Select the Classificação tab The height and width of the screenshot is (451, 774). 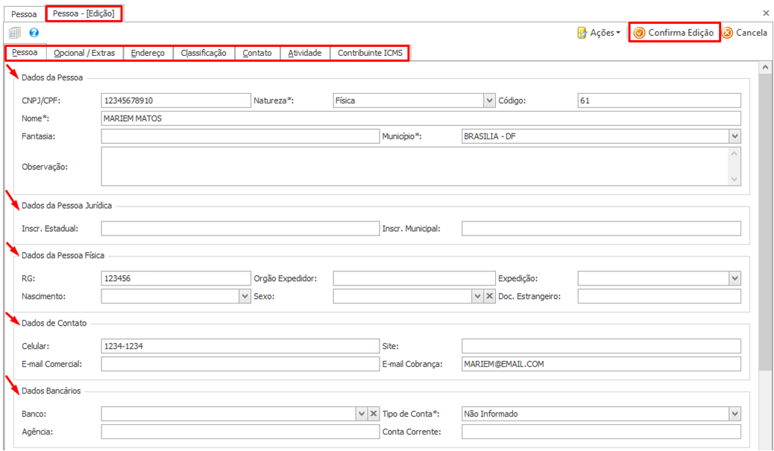[204, 53]
